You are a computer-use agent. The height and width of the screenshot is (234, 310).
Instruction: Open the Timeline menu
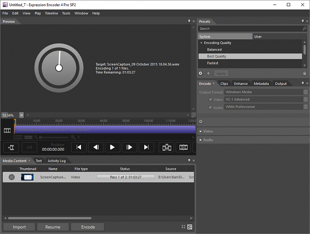51,13
